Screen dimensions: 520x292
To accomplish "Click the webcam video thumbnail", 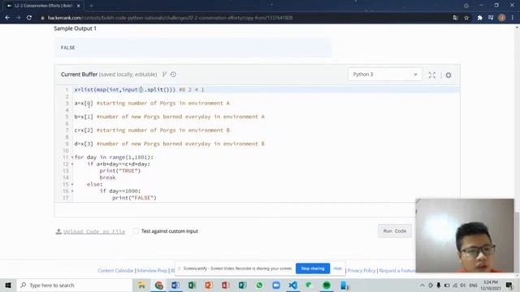I will click(x=465, y=235).
